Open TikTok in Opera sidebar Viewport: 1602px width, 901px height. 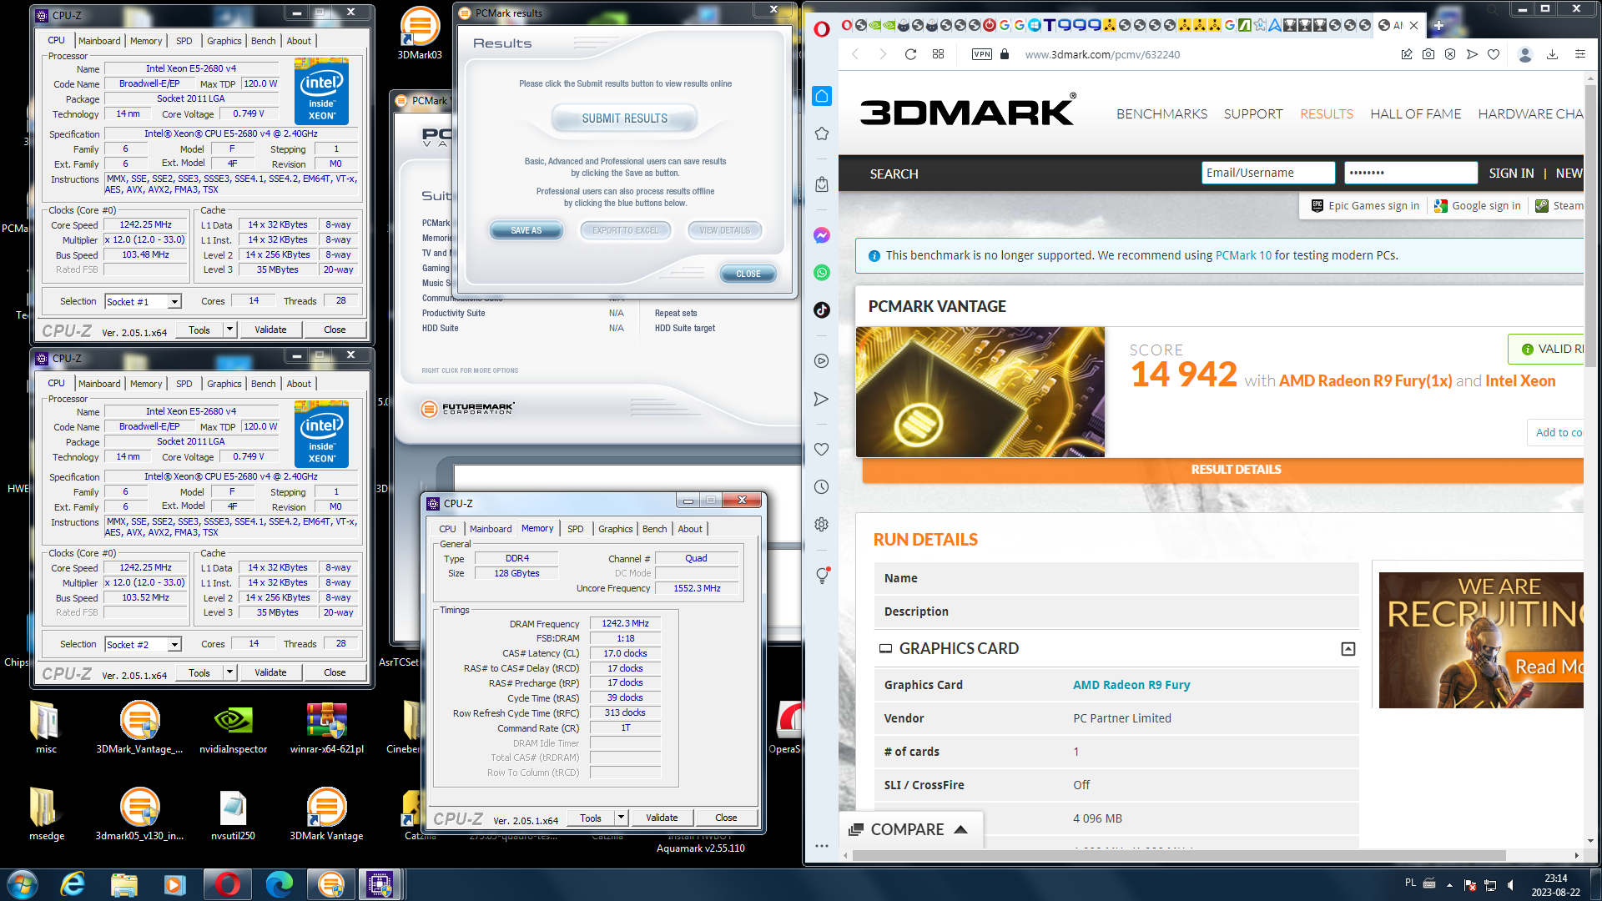point(822,310)
